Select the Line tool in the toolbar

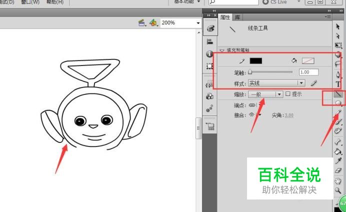pos(338,94)
